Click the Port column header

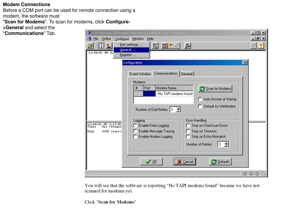pos(149,88)
